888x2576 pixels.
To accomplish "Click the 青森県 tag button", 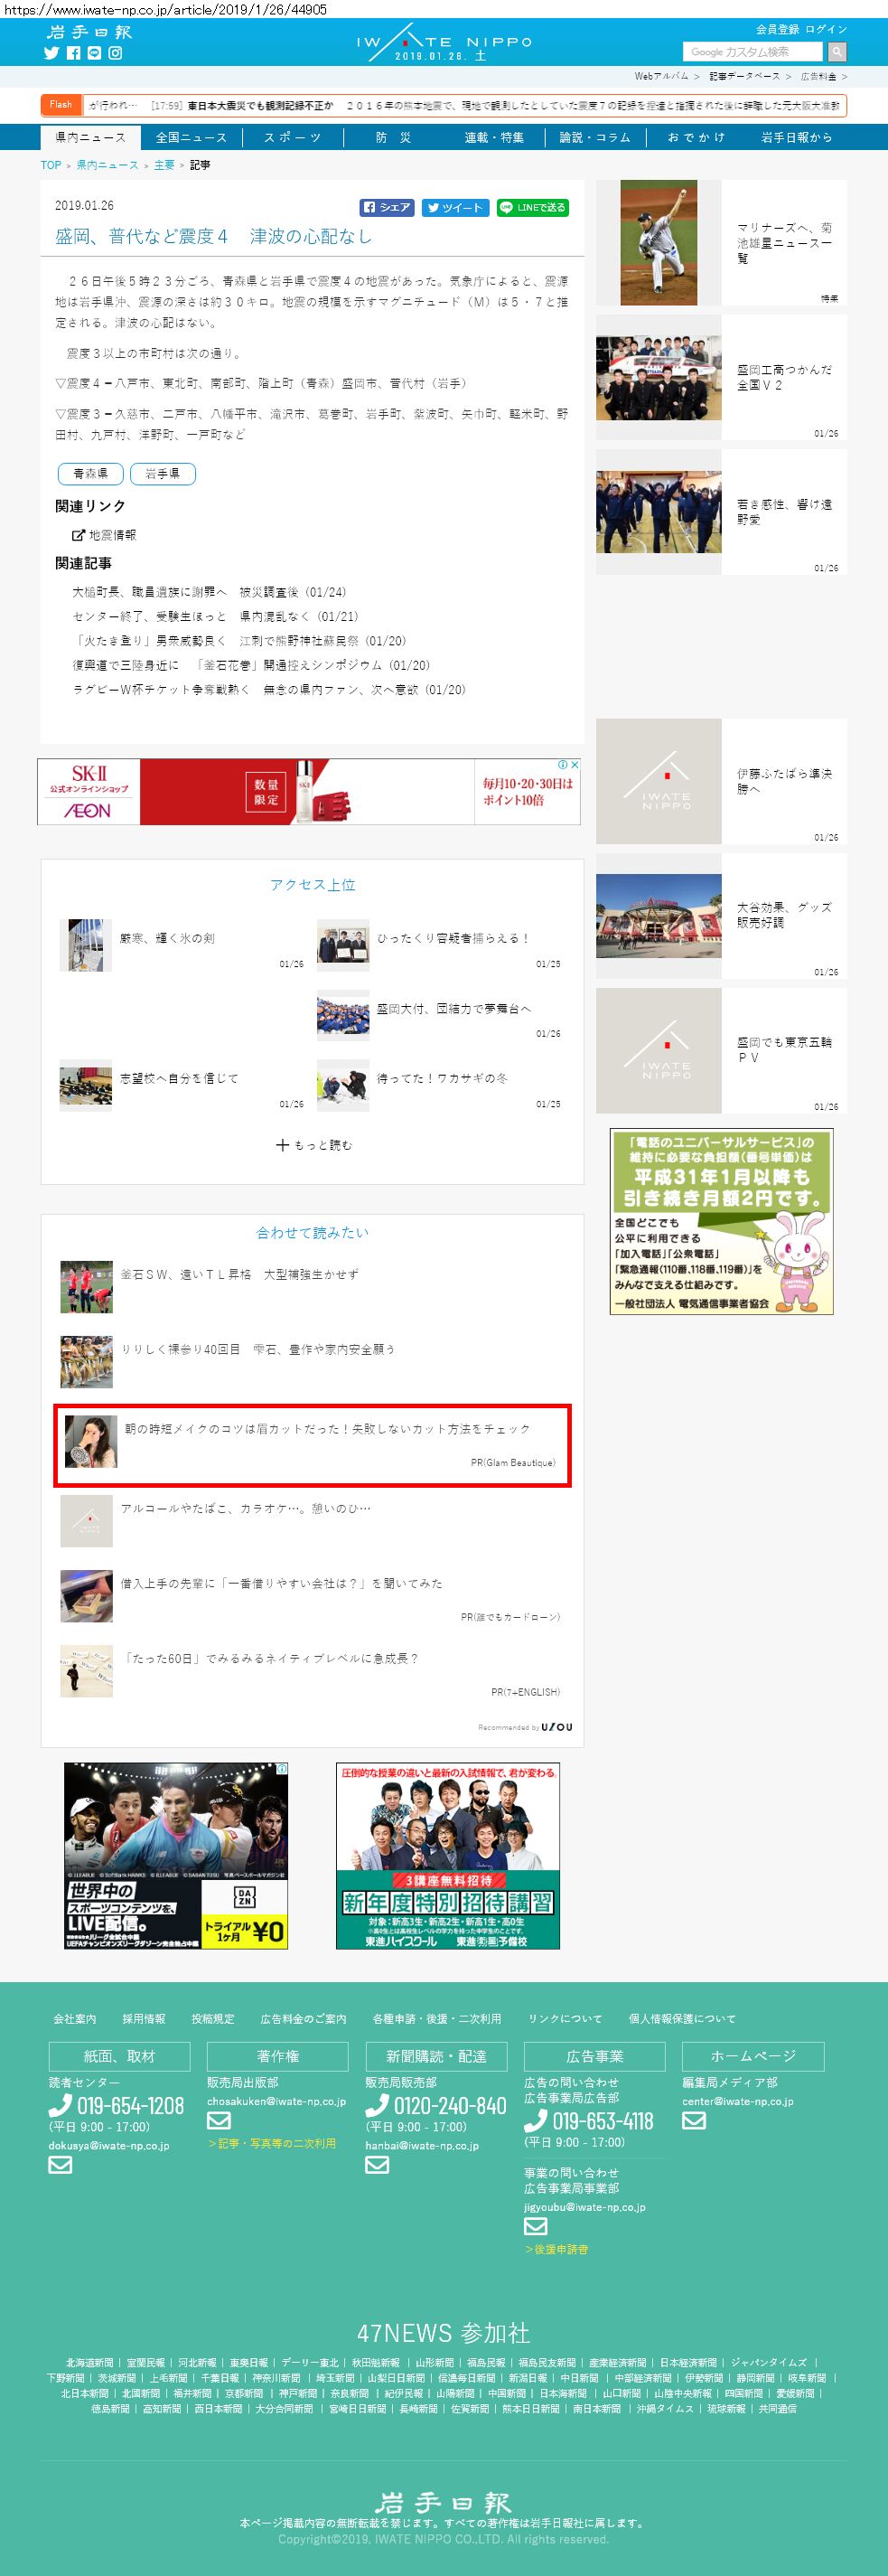I will [x=90, y=473].
